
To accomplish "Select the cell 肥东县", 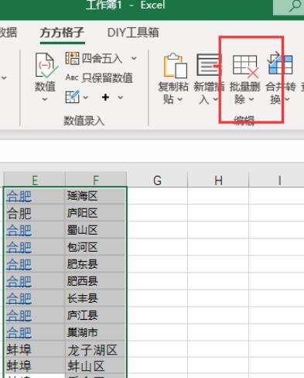I will pos(96,264).
